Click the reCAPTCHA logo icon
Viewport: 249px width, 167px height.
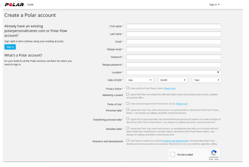(214, 153)
